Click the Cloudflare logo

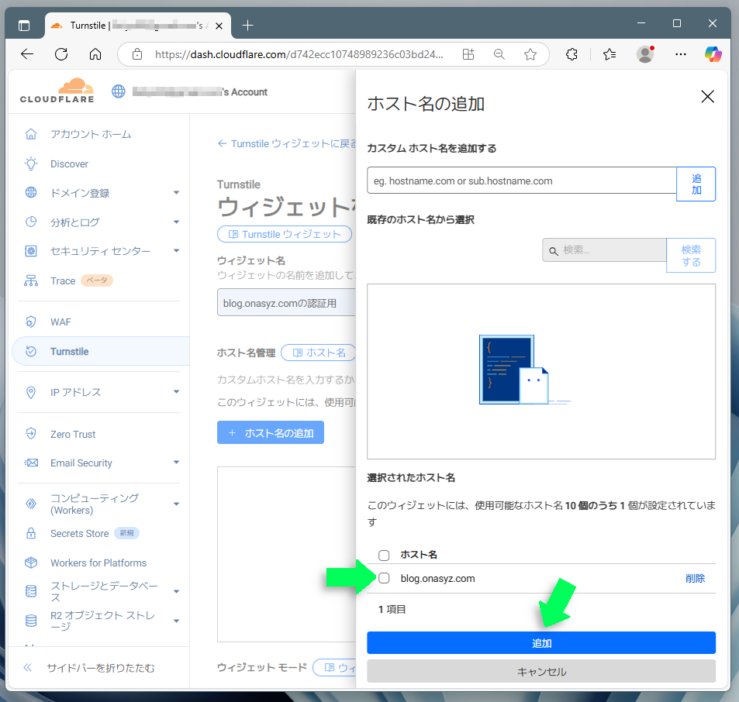tap(57, 91)
